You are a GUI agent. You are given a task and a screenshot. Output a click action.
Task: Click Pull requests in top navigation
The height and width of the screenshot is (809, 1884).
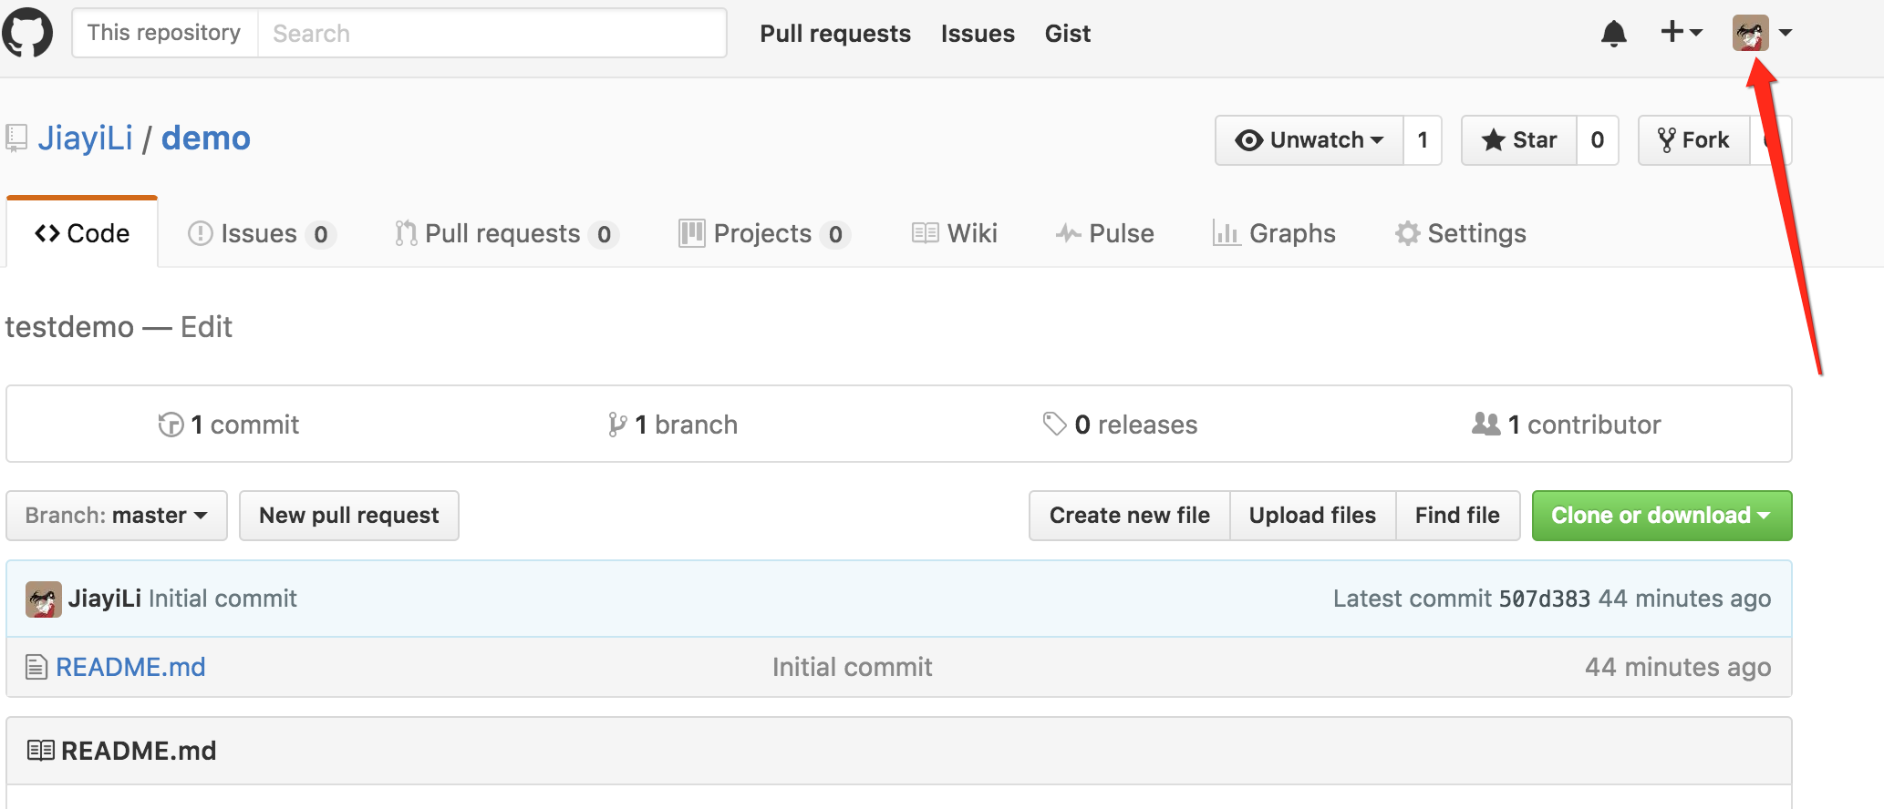point(835,34)
